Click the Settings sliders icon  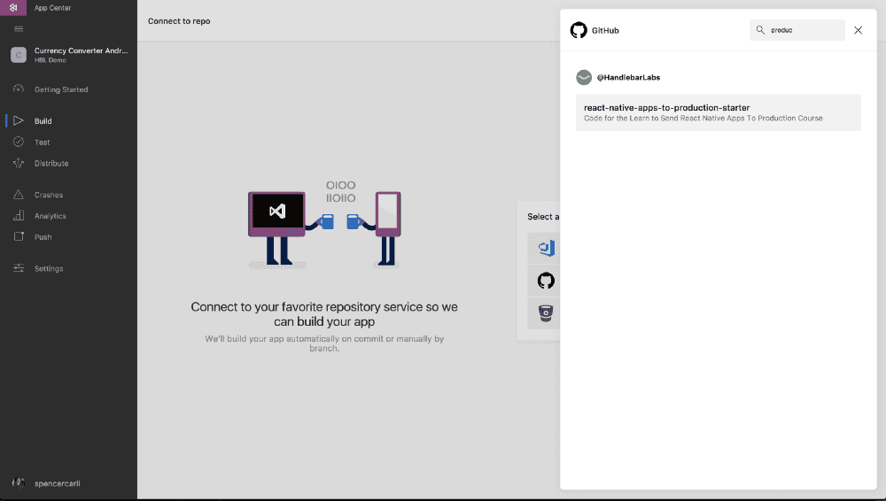coord(19,268)
